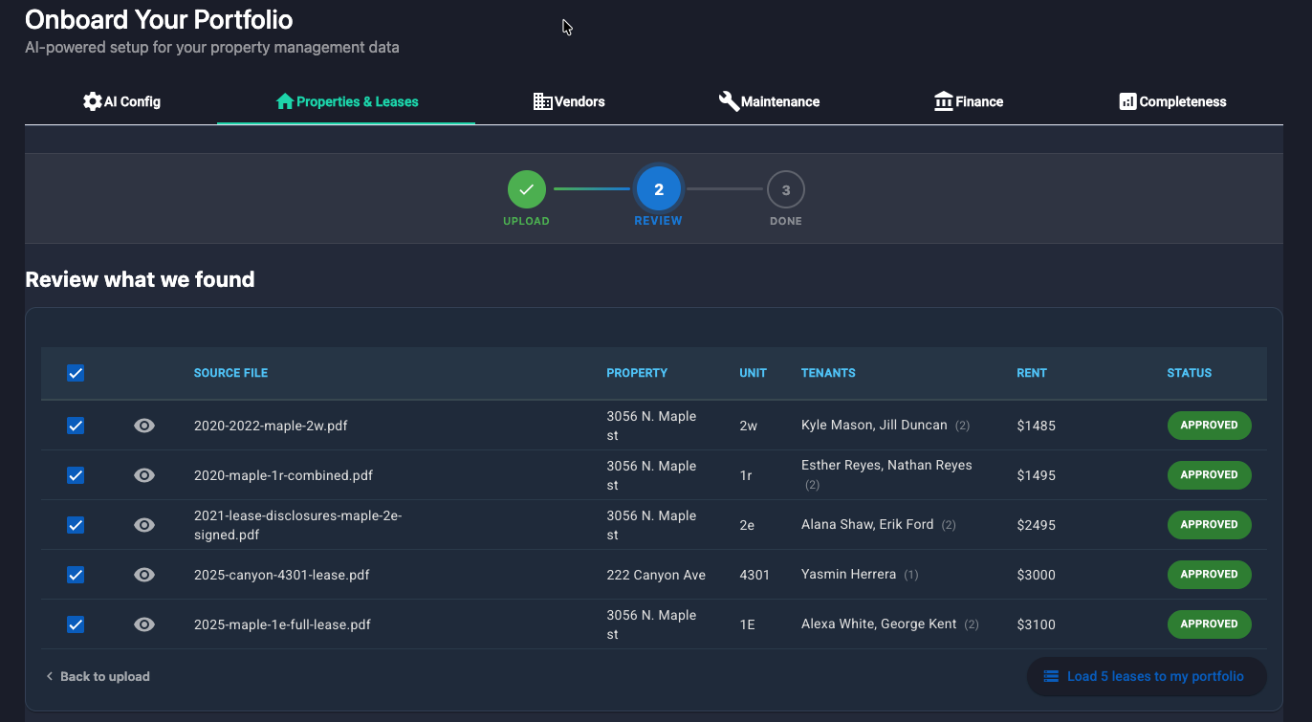This screenshot has width=1312, height=722.
Task: Click the blue Review step 2 circle
Action: tap(659, 189)
